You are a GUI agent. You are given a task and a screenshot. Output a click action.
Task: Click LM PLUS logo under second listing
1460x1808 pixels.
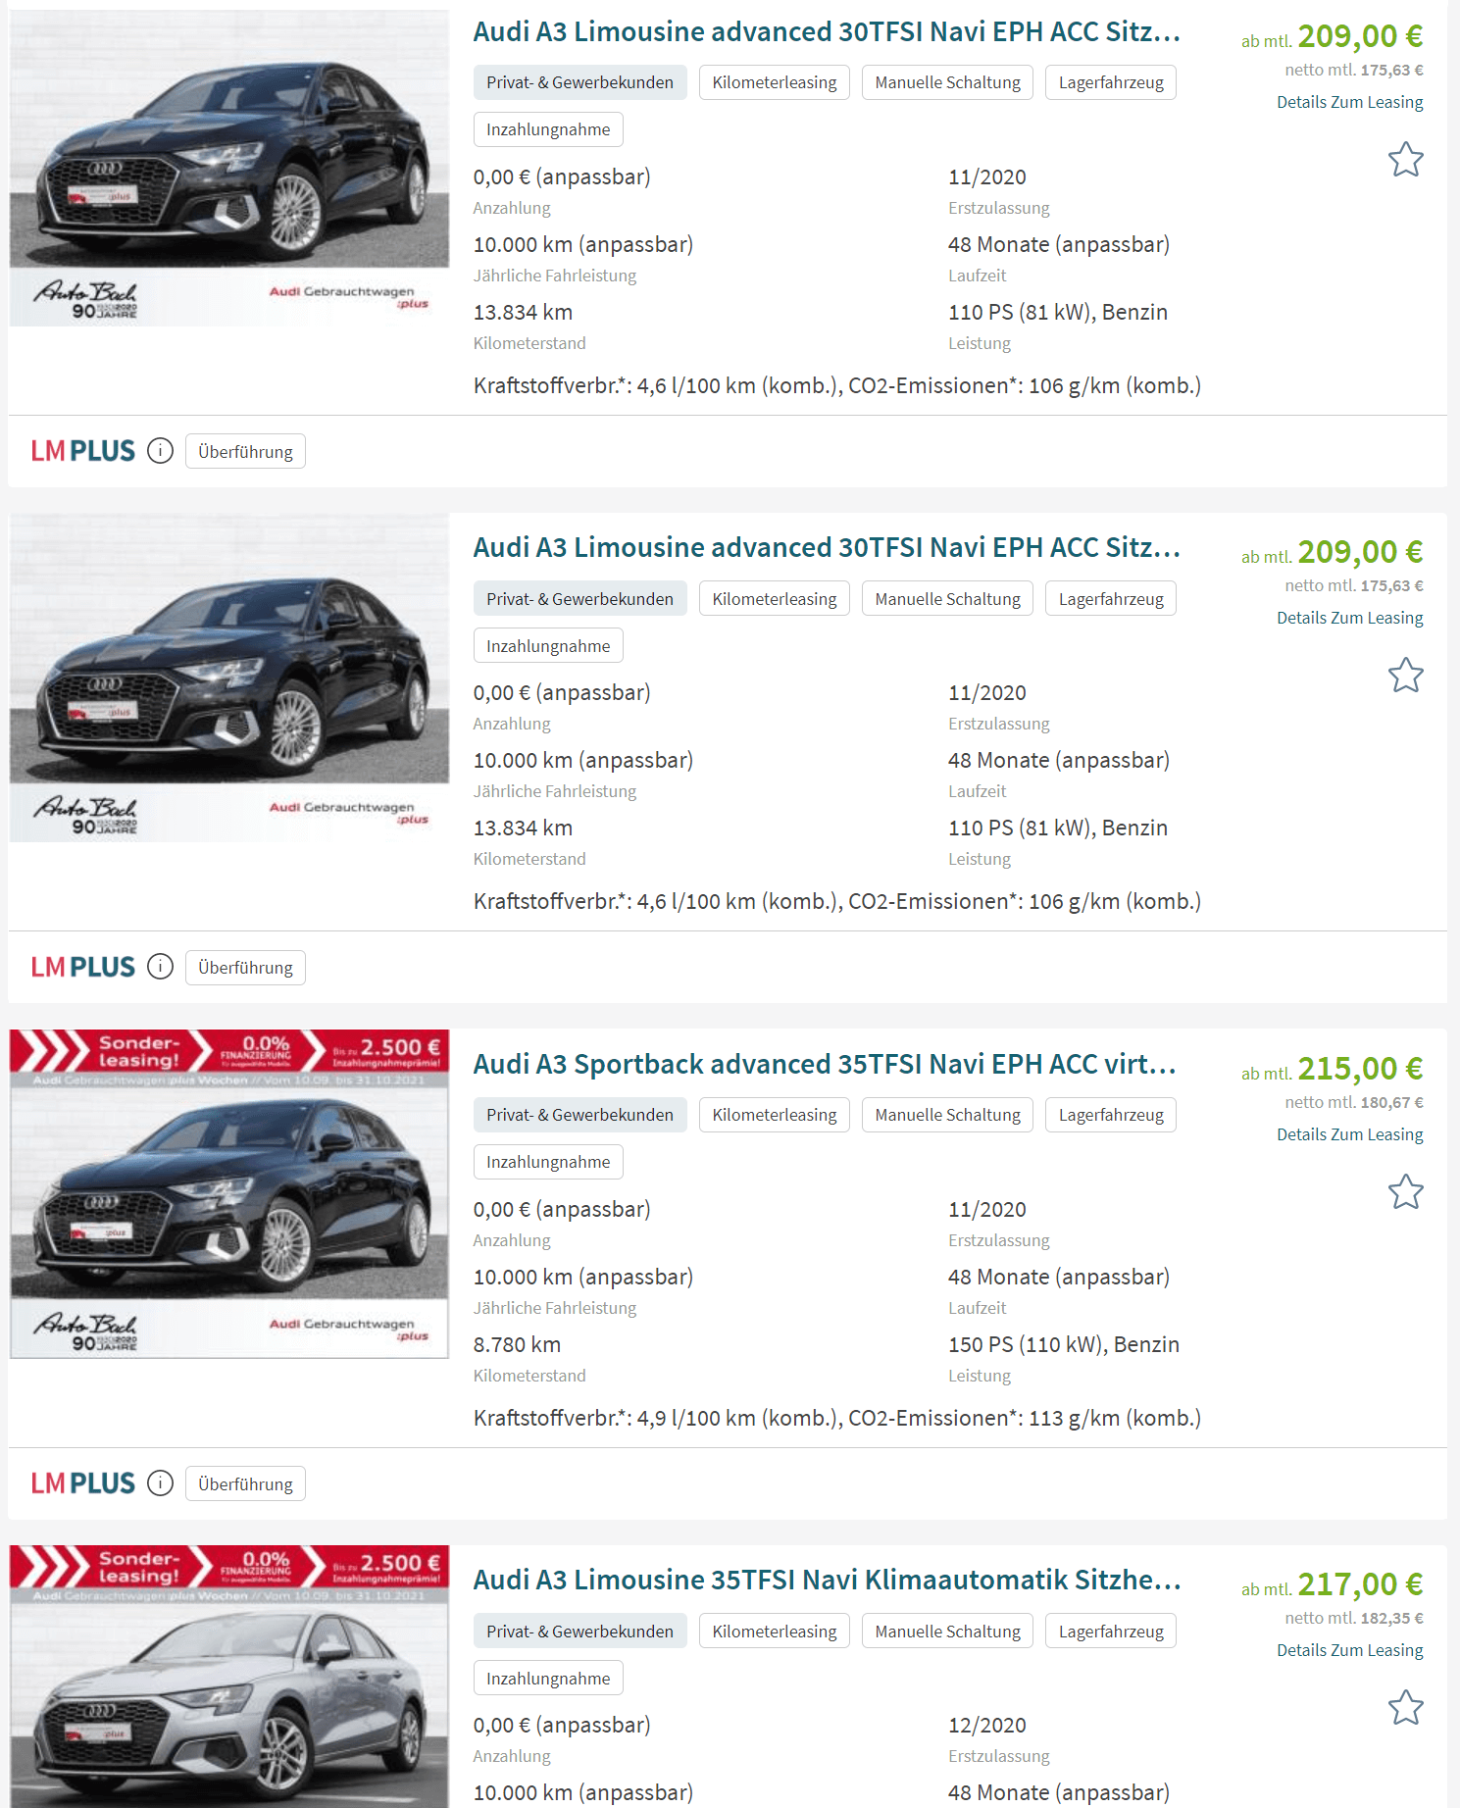[83, 967]
